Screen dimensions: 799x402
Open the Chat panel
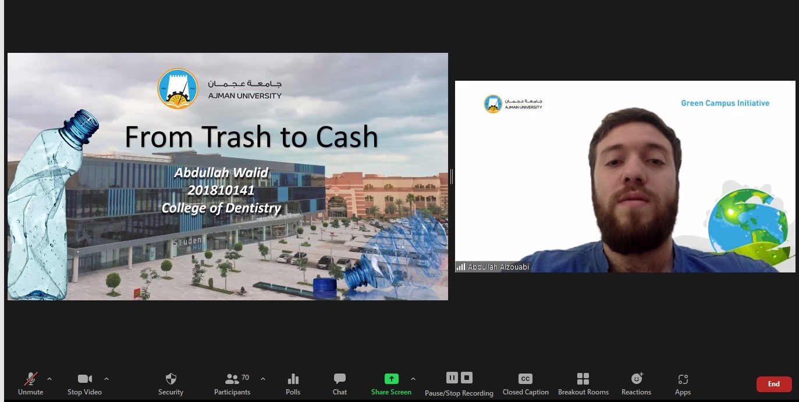[340, 379]
